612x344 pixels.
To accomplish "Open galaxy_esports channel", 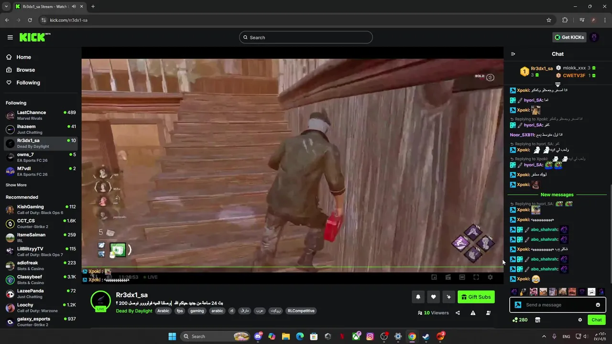I will click(41, 322).
